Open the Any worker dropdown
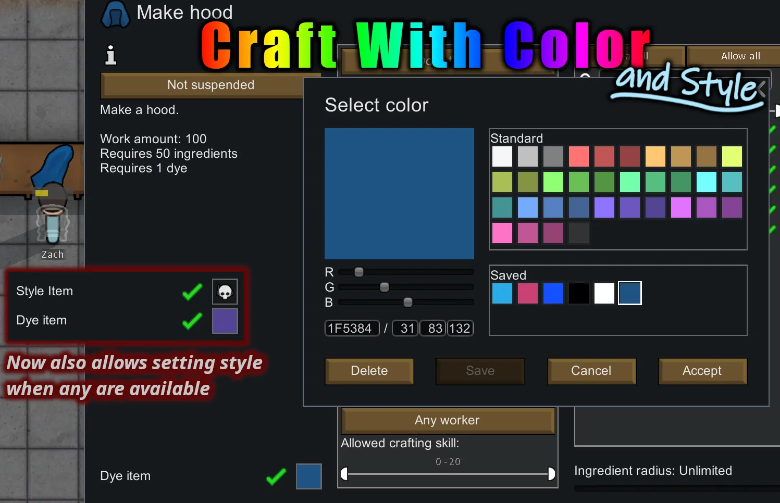The image size is (780, 503). pos(447,421)
